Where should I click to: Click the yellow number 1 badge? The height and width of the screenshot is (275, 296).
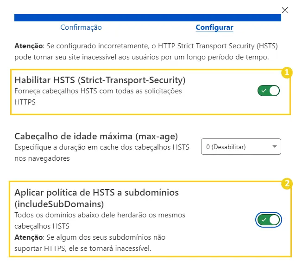point(287,72)
